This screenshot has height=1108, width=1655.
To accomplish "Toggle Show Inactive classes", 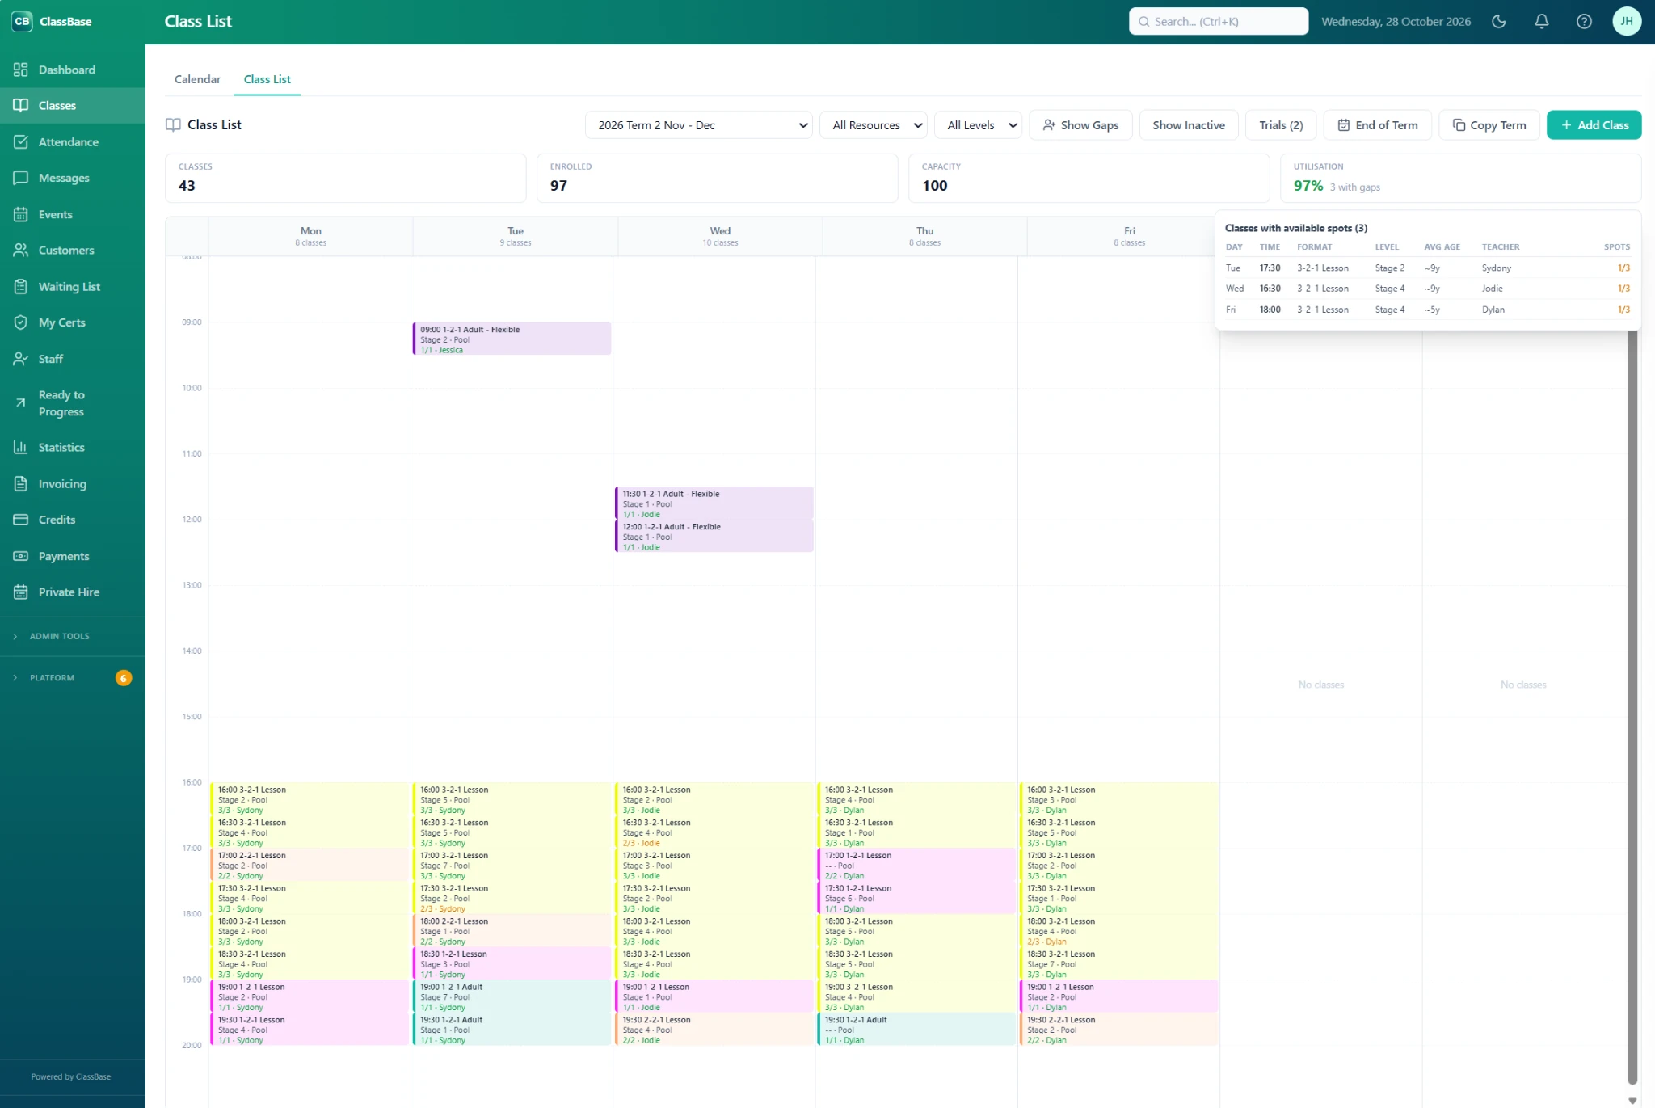I will coord(1189,125).
